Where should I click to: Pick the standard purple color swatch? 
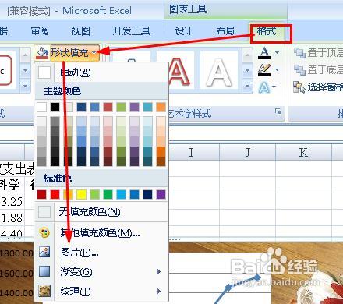[x=161, y=194]
